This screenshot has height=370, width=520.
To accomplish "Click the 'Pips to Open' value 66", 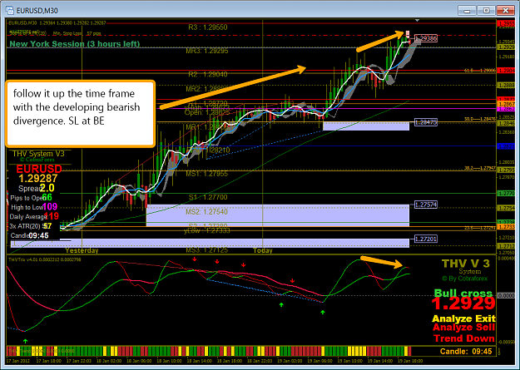I will 47,198.
